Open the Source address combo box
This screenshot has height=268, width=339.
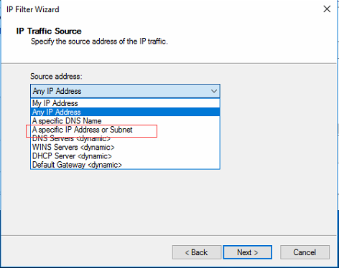[125, 91]
